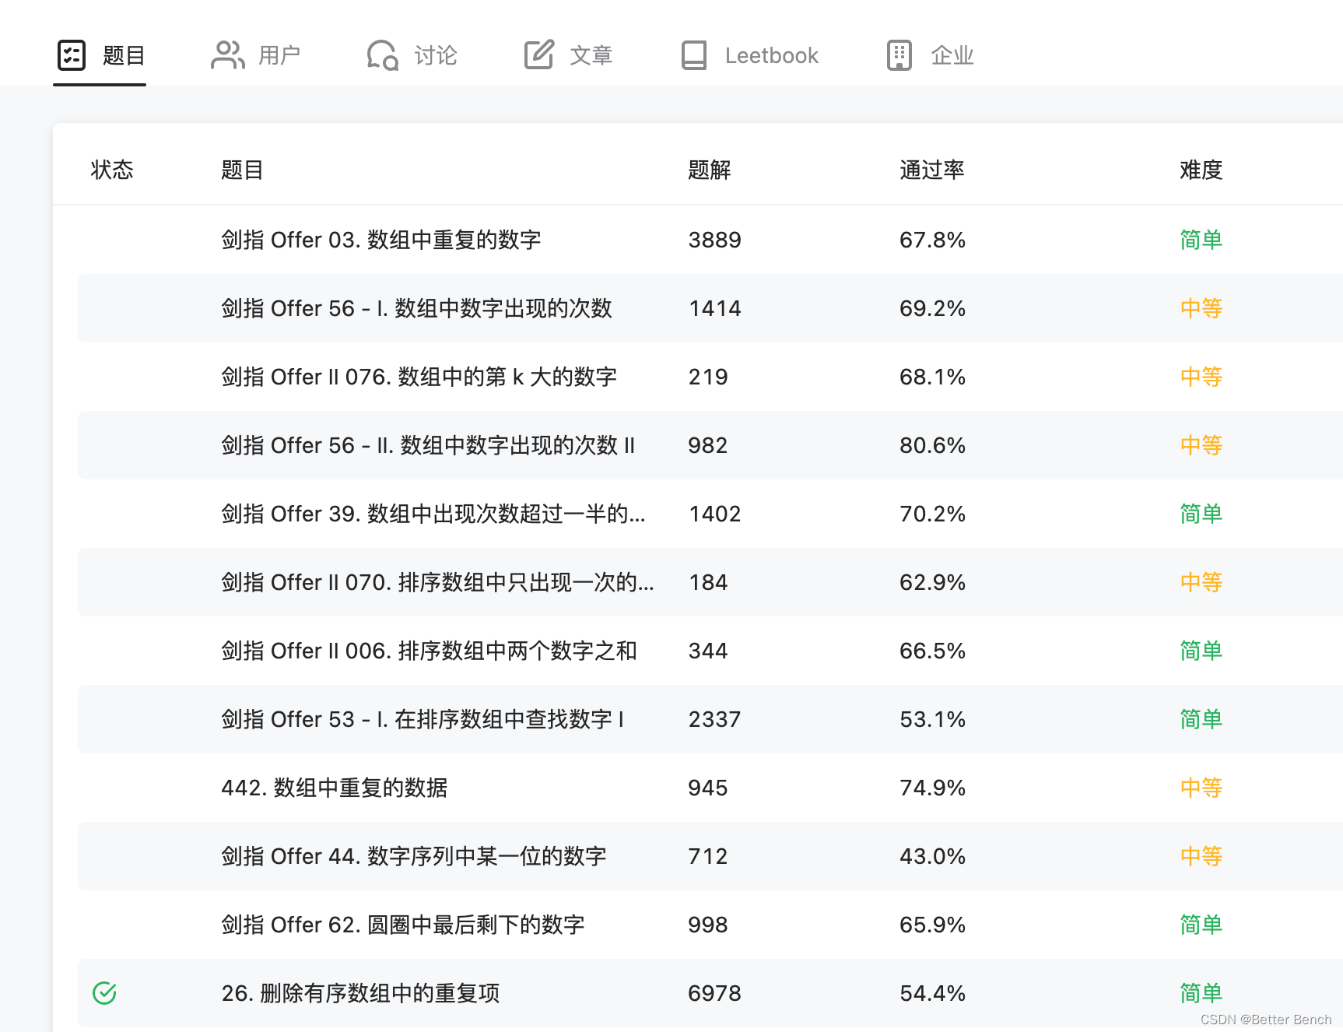1343x1032 pixels.
Task: Click solution count 184
Action: point(708,582)
